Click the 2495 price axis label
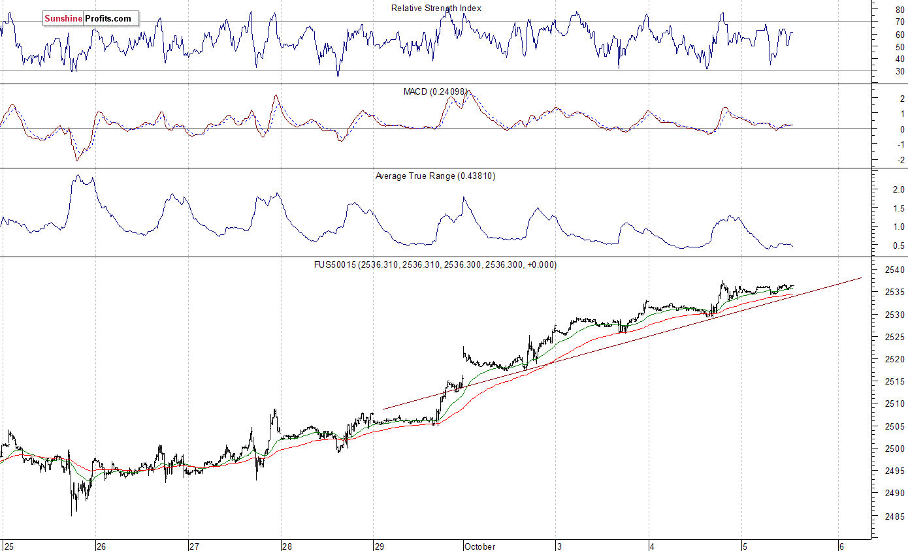This screenshot has width=908, height=551. click(x=896, y=471)
